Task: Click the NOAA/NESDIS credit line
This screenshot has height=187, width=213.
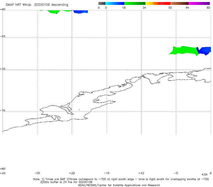Action: click(119, 185)
